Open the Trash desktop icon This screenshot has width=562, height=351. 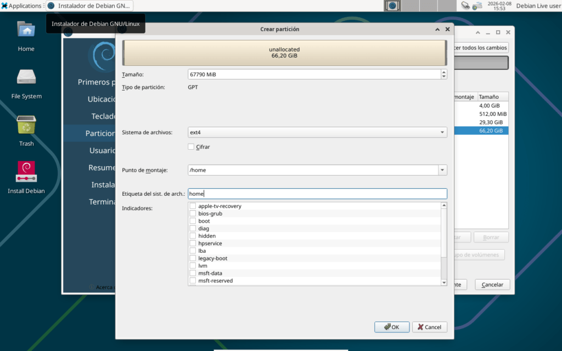tap(26, 125)
